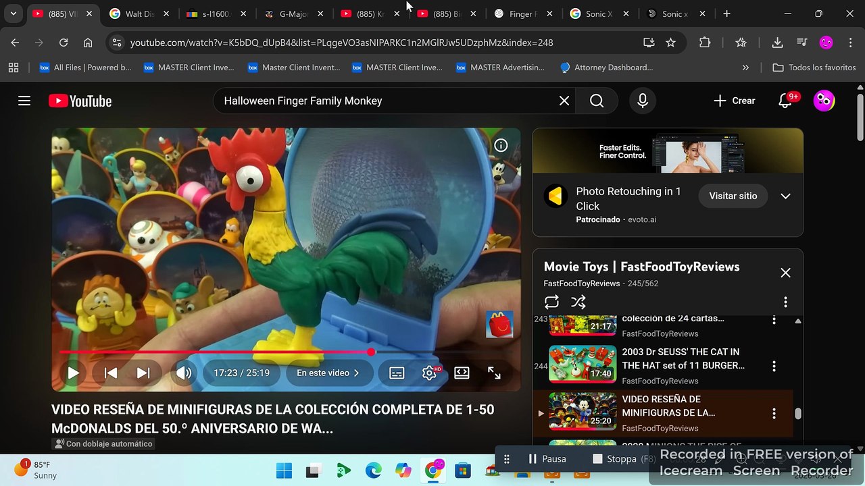Image resolution: width=865 pixels, height=486 pixels.
Task: Expand the evoto.ai ad options chevron
Action: click(785, 196)
